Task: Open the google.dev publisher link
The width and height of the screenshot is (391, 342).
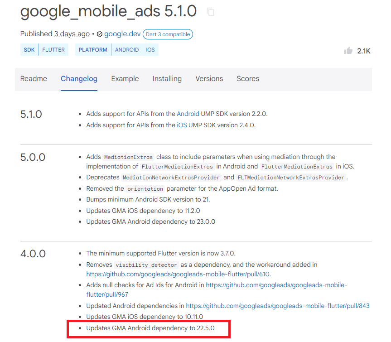Action: pos(122,34)
